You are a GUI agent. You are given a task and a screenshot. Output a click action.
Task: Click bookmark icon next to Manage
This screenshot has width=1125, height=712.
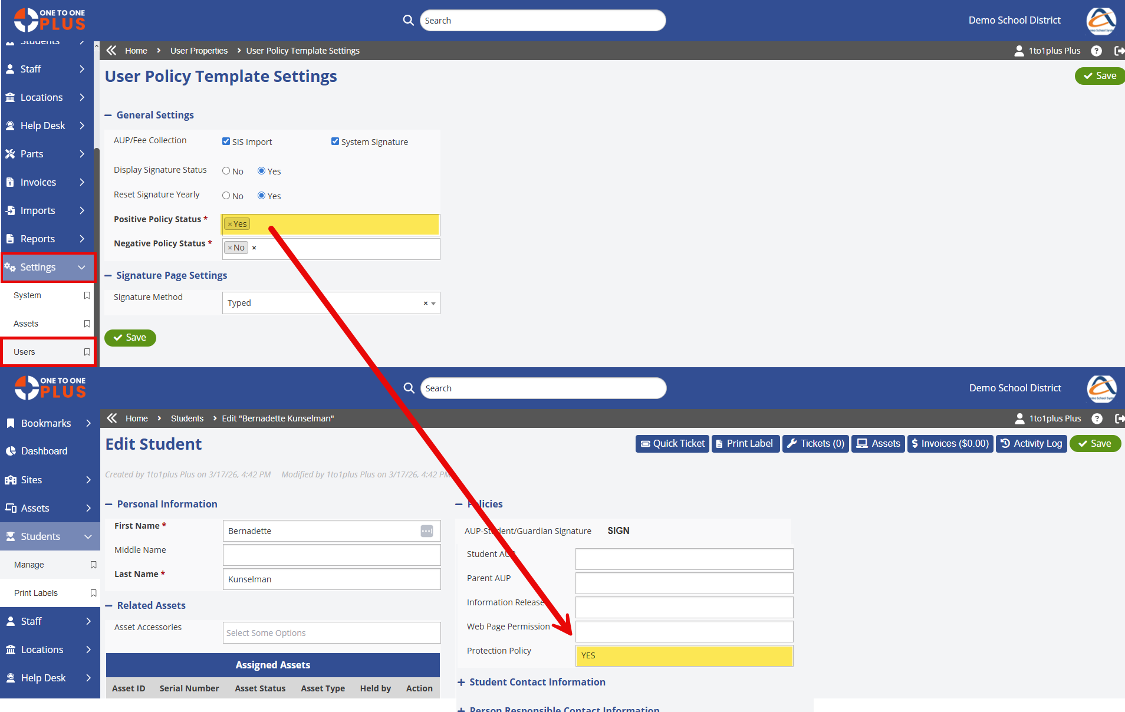click(93, 565)
